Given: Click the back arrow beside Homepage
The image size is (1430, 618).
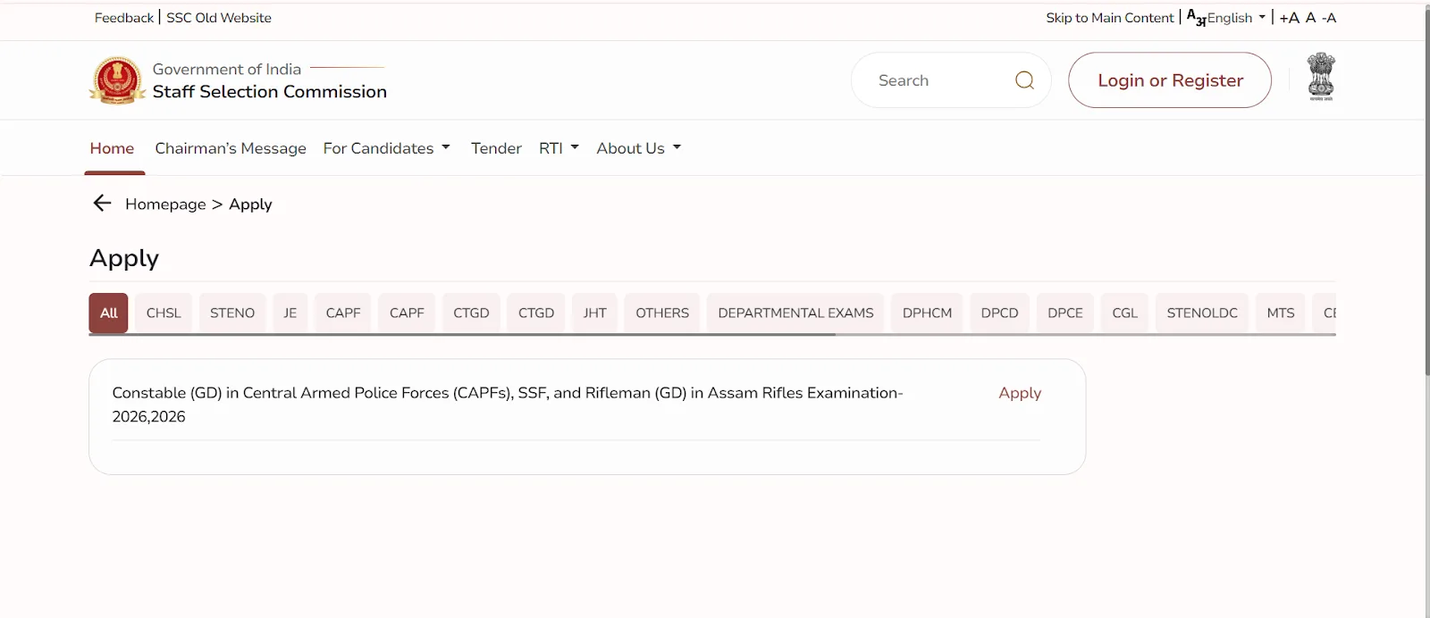Looking at the screenshot, I should pos(102,204).
